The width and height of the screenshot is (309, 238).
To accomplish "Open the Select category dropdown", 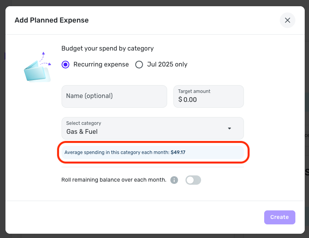I will (152, 128).
